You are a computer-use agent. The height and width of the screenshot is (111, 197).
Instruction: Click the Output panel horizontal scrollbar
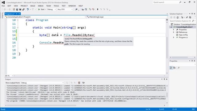point(42,105)
